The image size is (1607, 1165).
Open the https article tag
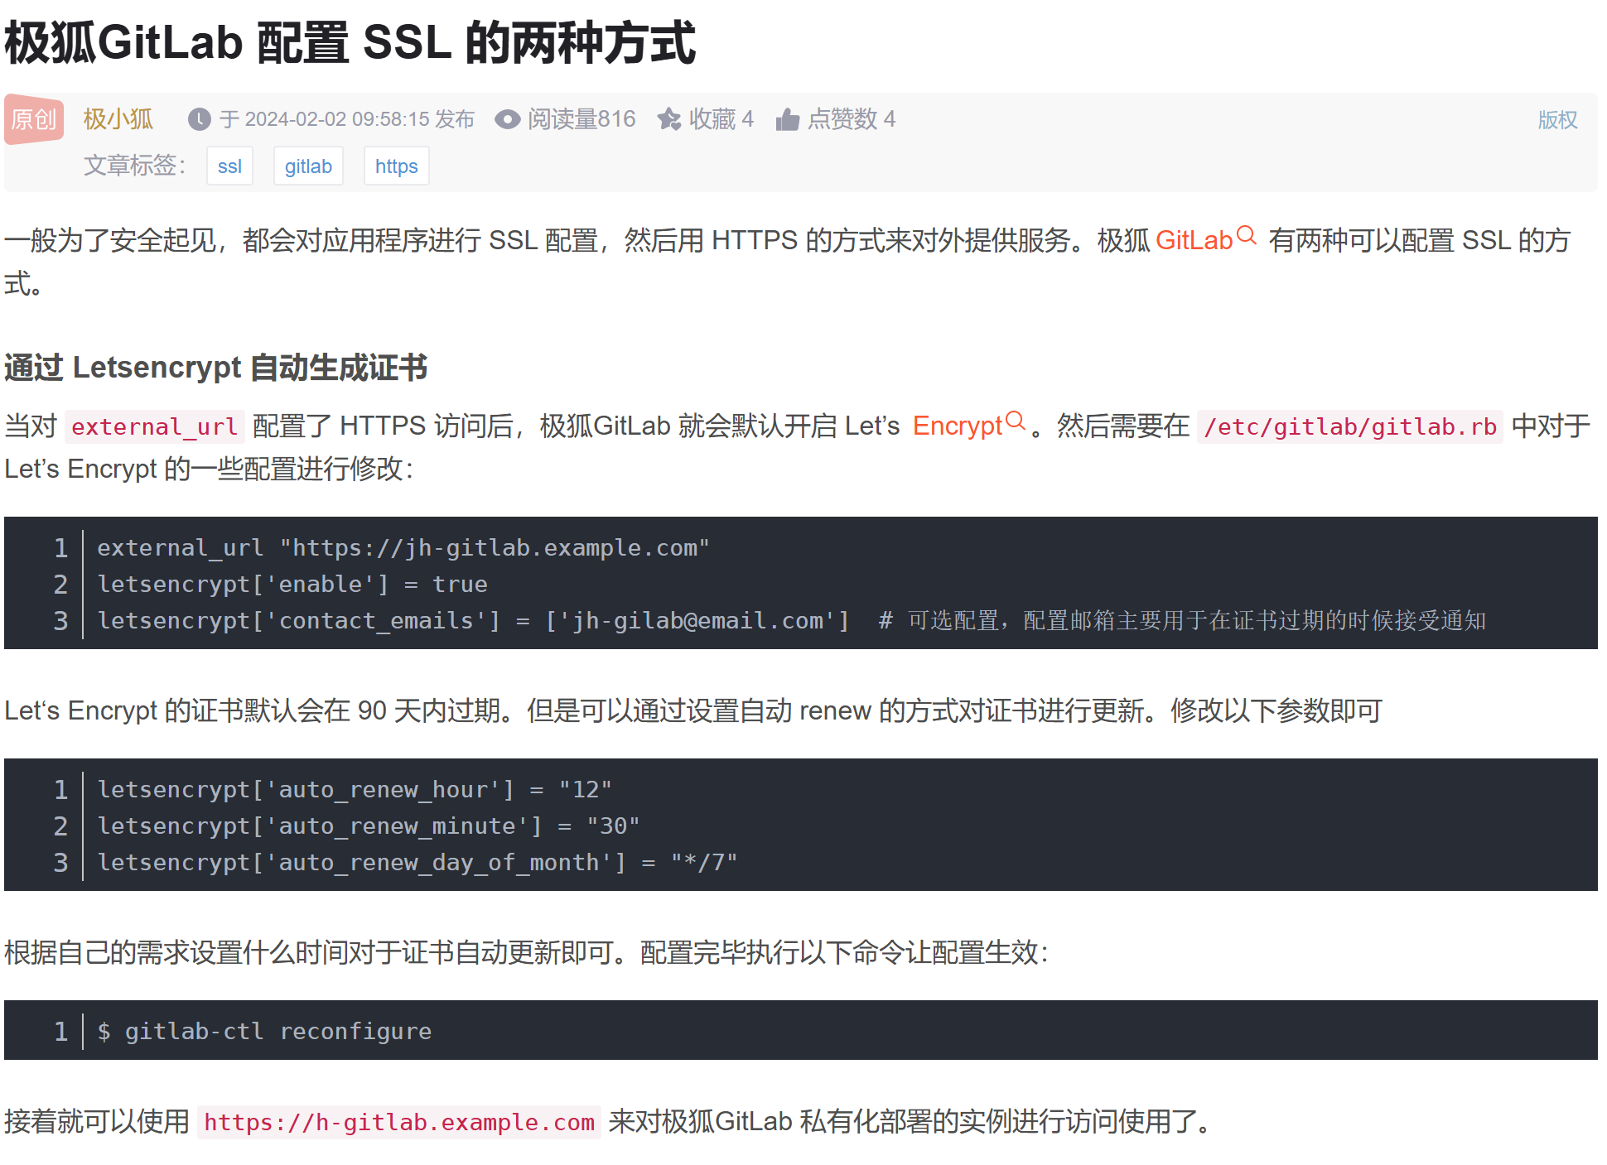396,166
